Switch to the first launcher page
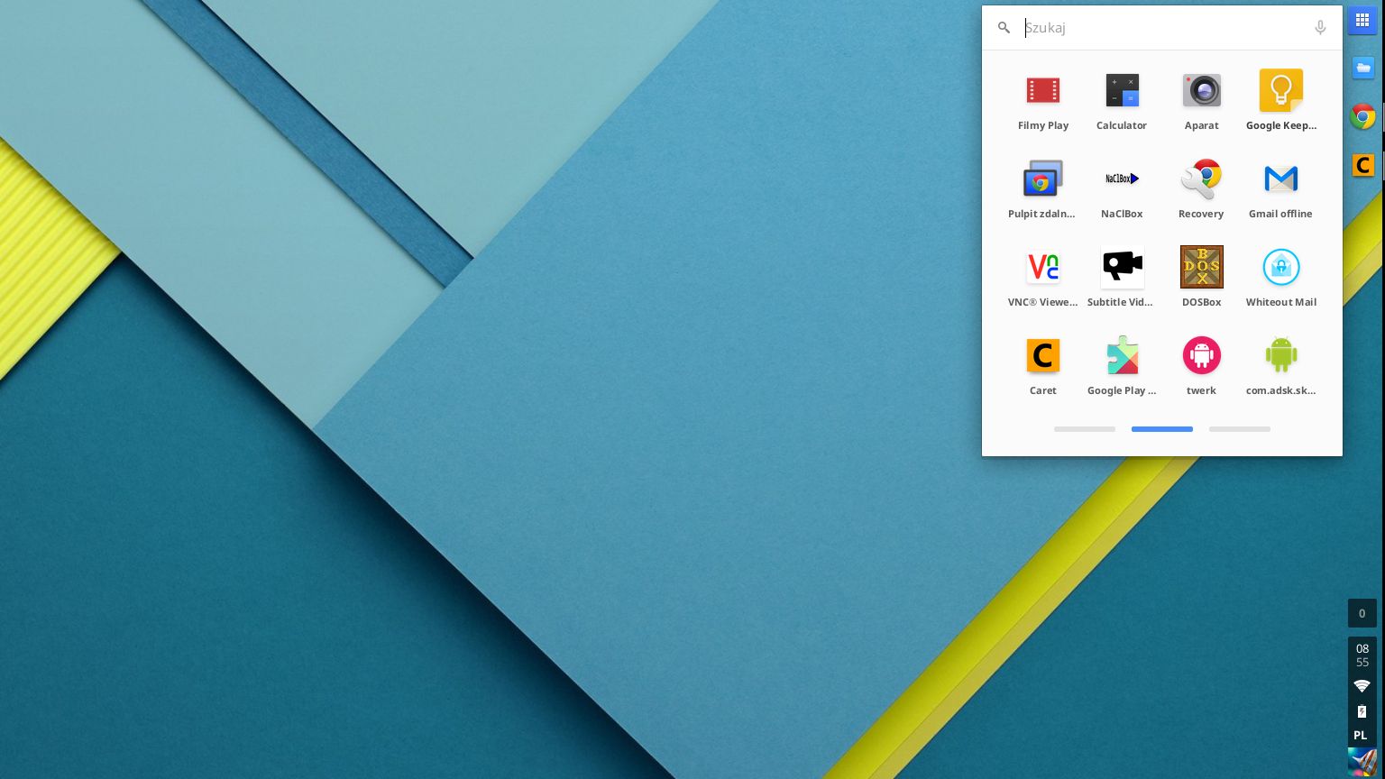The height and width of the screenshot is (779, 1385). [1085, 429]
